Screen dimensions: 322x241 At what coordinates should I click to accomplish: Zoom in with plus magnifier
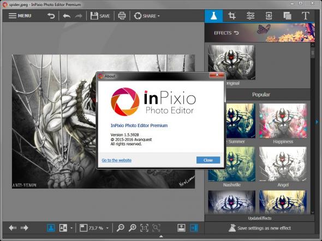[x=132, y=228]
